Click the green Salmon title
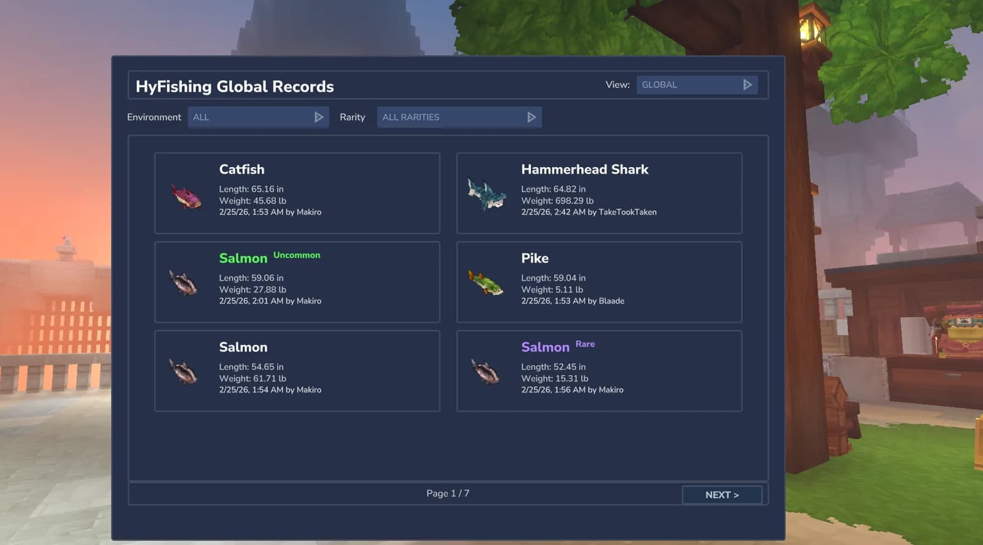The image size is (983, 545). coord(243,258)
